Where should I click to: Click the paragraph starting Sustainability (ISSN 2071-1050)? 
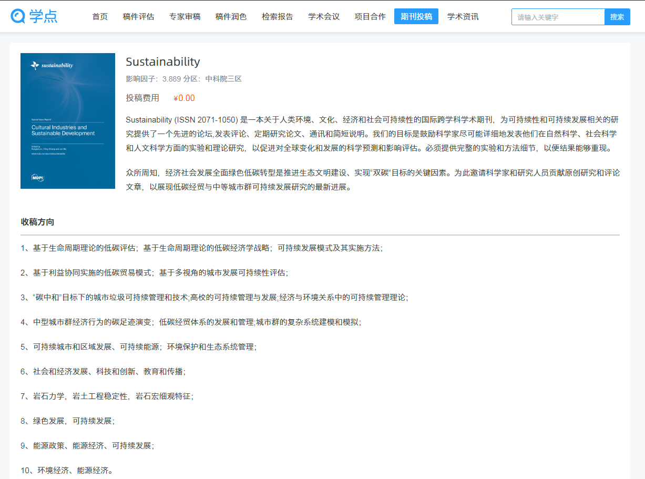click(x=373, y=134)
